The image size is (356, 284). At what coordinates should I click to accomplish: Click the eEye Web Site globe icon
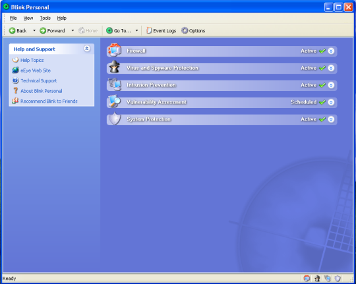(15, 71)
